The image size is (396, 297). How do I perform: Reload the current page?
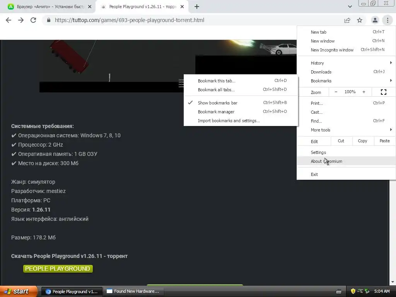tap(33, 20)
